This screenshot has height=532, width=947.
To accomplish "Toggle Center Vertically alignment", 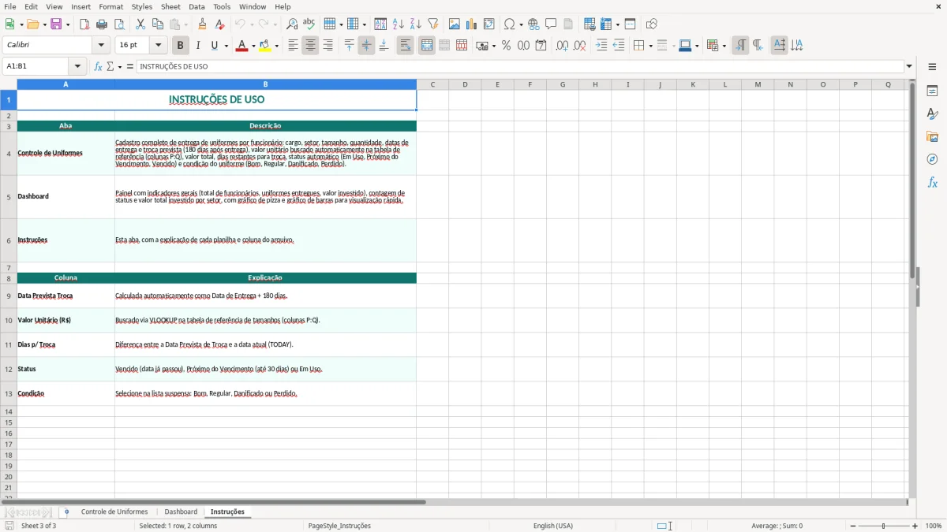I will [x=366, y=46].
